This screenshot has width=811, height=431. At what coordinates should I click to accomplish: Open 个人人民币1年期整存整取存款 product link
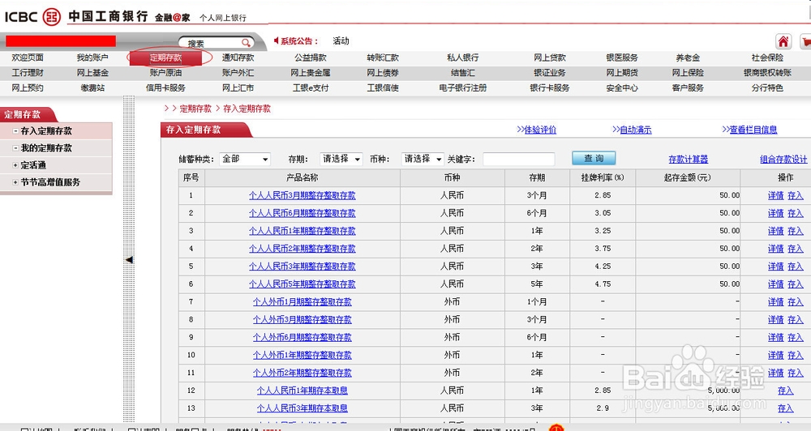coord(302,231)
